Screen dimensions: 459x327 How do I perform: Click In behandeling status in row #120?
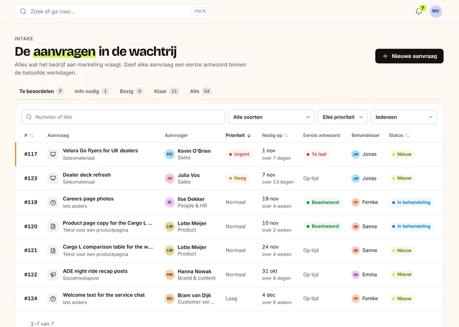tap(411, 226)
